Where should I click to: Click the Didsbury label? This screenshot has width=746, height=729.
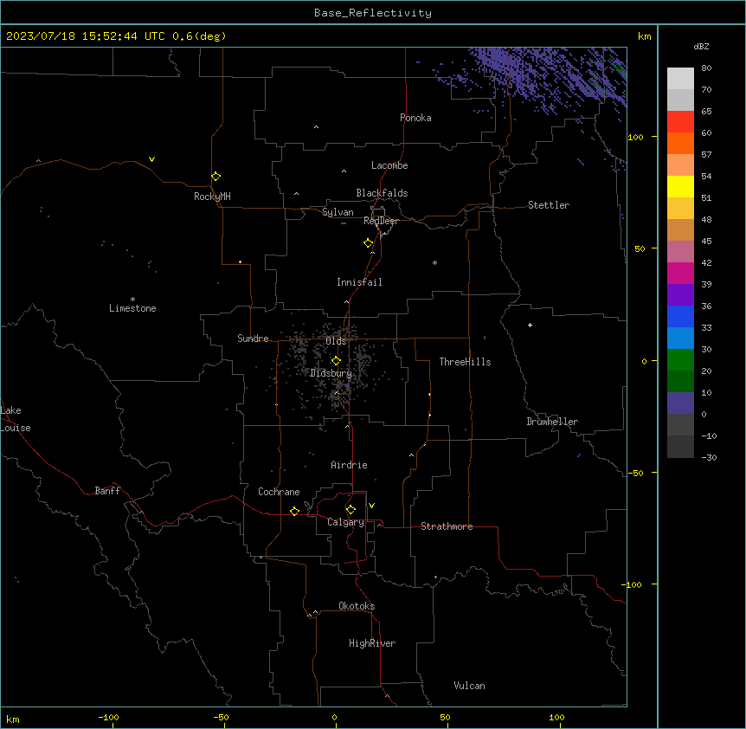[x=331, y=373]
